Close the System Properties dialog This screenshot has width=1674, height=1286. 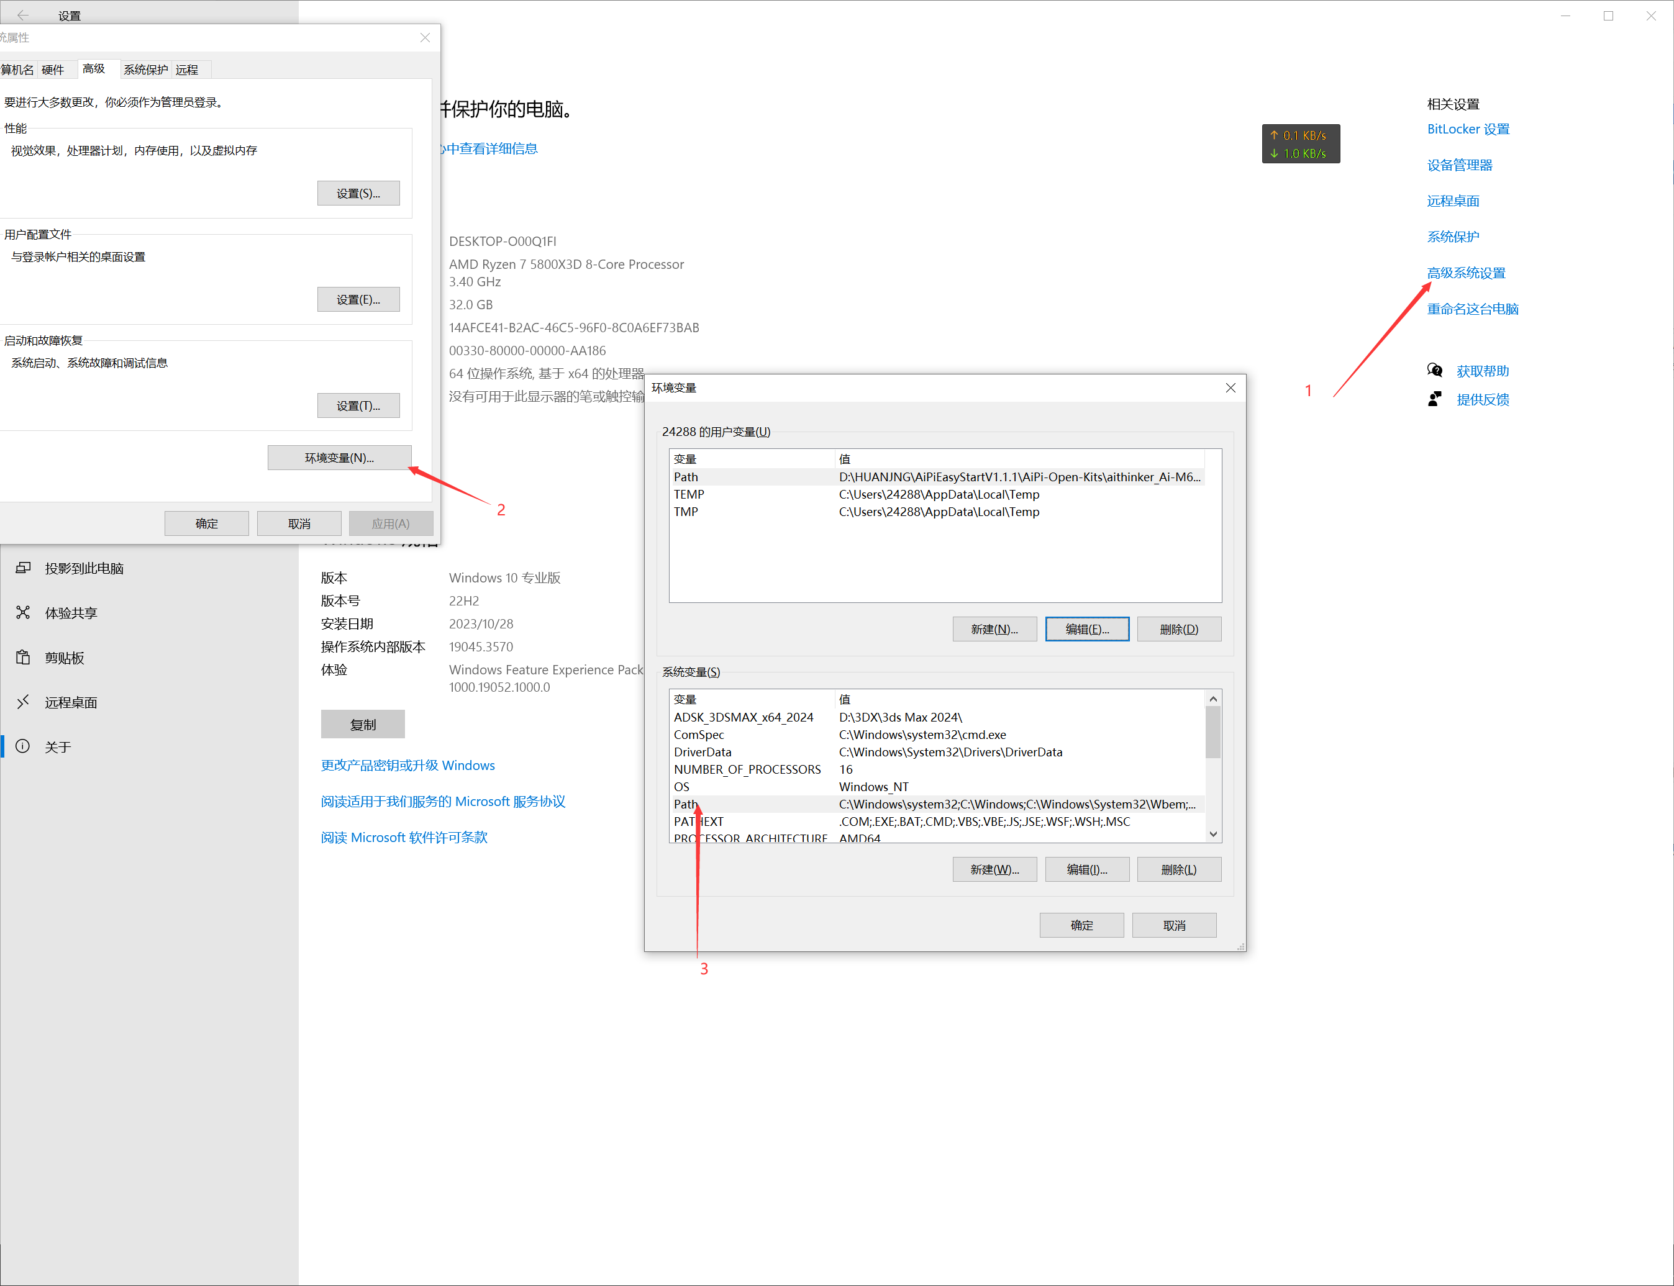click(x=425, y=37)
